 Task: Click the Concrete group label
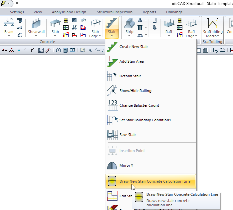[x=47, y=42]
